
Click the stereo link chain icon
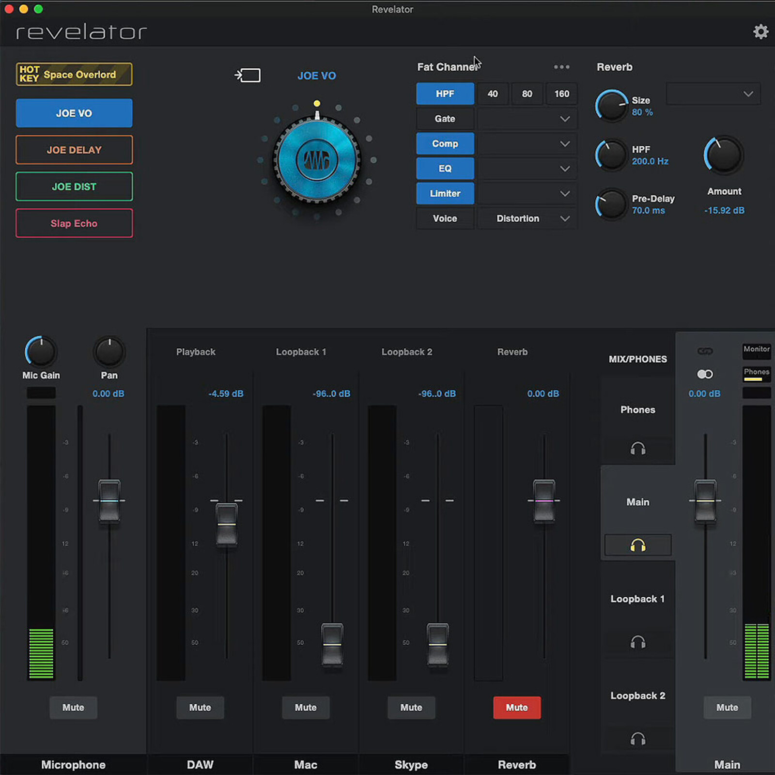coord(705,351)
